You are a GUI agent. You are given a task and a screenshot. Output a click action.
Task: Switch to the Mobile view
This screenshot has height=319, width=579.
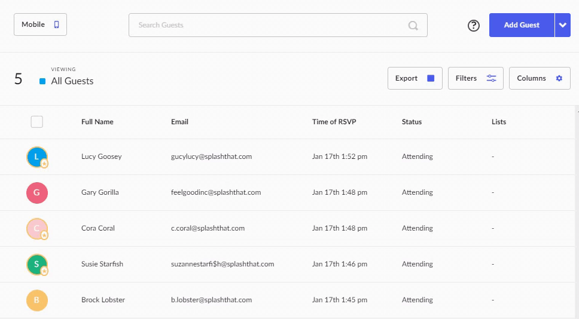click(x=40, y=24)
